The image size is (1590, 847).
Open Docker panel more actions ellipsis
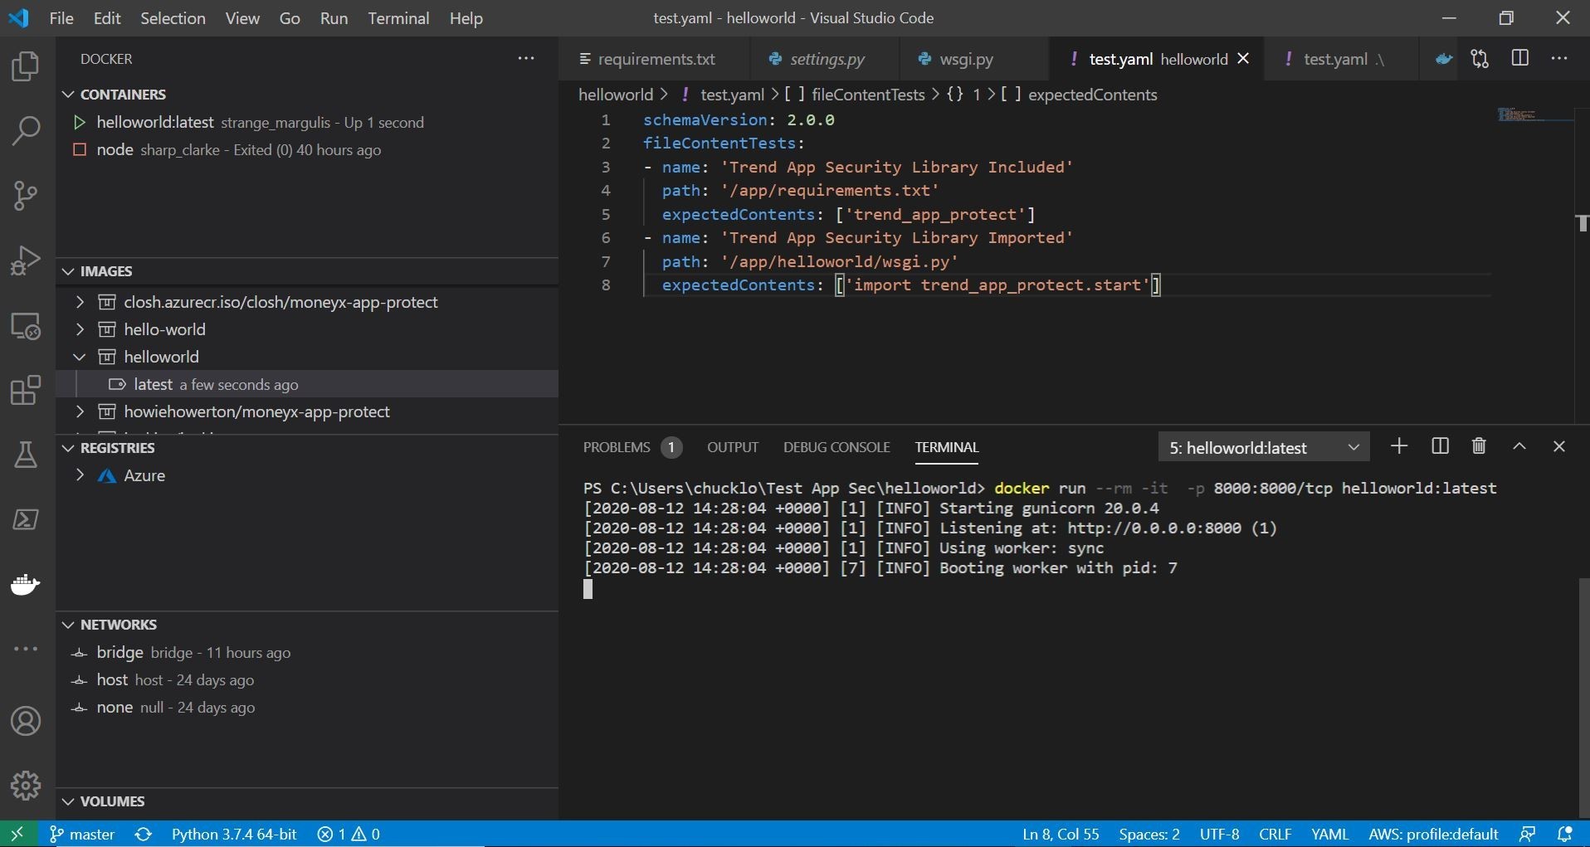[x=526, y=59]
